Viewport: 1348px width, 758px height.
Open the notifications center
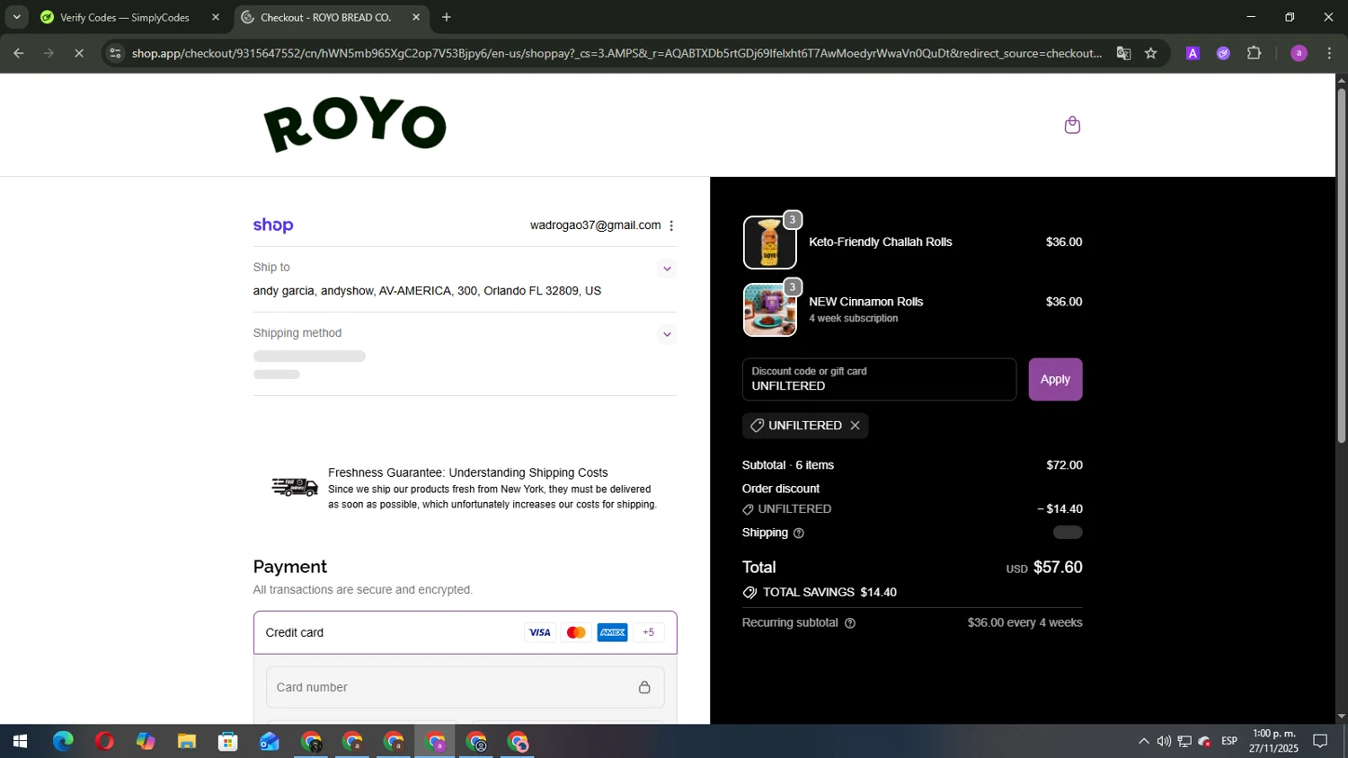(x=1320, y=742)
